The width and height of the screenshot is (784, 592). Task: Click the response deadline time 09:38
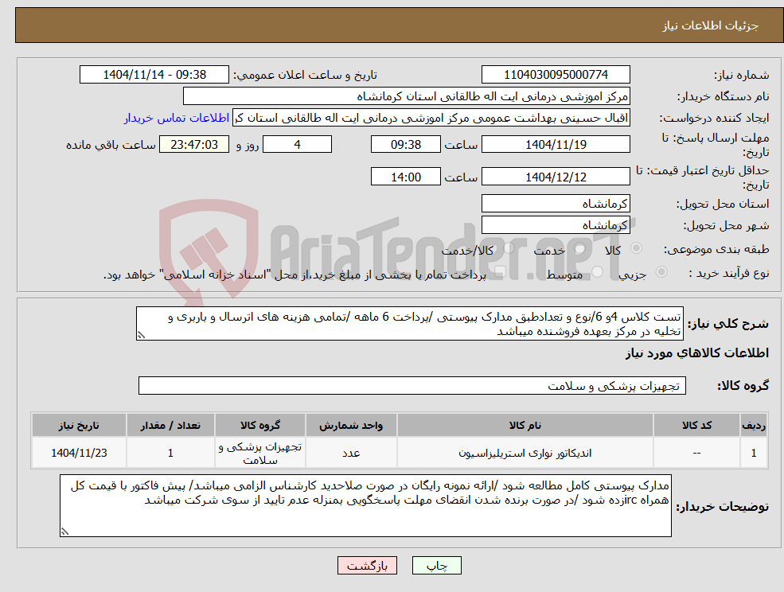pyautogui.click(x=405, y=145)
